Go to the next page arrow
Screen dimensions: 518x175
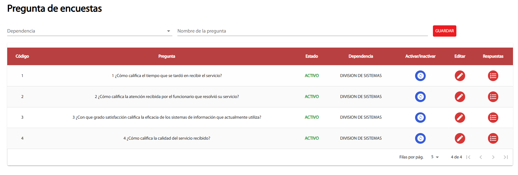pos(493,157)
